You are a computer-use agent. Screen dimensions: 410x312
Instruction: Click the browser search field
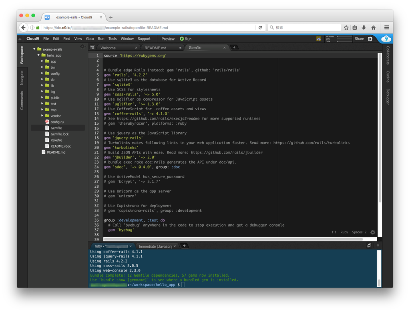click(304, 28)
